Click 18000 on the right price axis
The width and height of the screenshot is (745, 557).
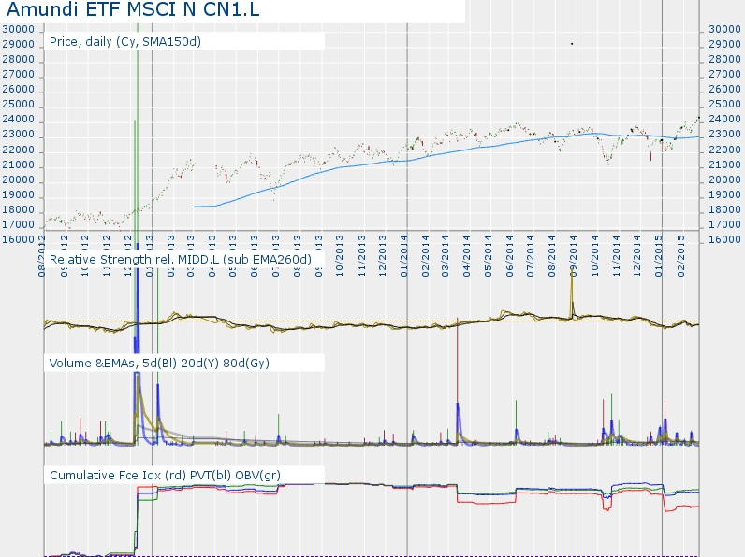point(724,209)
